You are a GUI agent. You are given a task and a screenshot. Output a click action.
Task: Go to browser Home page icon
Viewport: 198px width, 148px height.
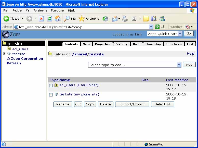58,19
